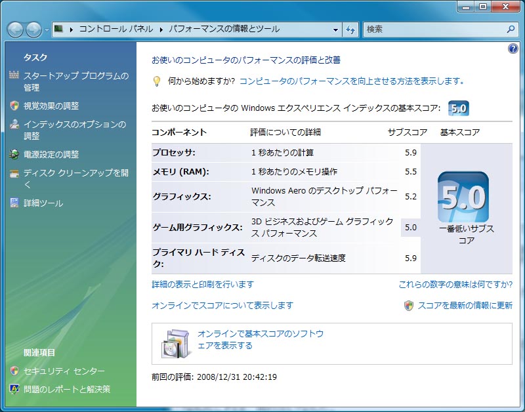525x412 pixels.
Task: Open help via the blue question icon
Action: [x=513, y=49]
